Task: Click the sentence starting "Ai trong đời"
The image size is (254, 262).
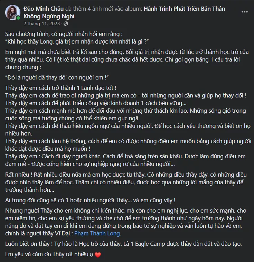Action: (x=90, y=200)
